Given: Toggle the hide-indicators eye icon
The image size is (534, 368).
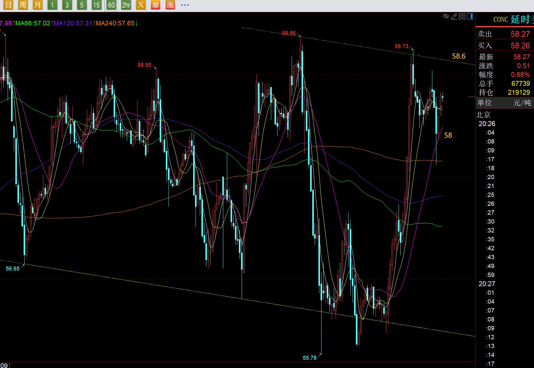Looking at the screenshot, I should [x=446, y=16].
